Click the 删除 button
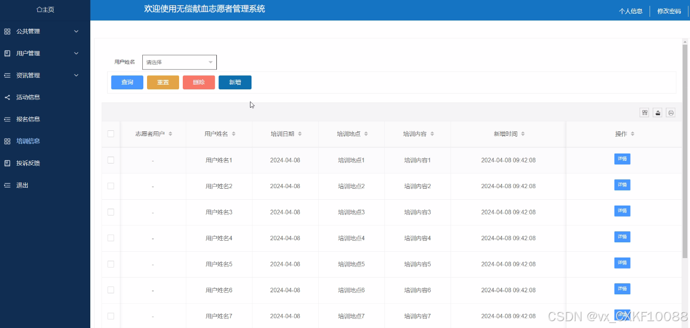This screenshot has height=328, width=690. (198, 83)
